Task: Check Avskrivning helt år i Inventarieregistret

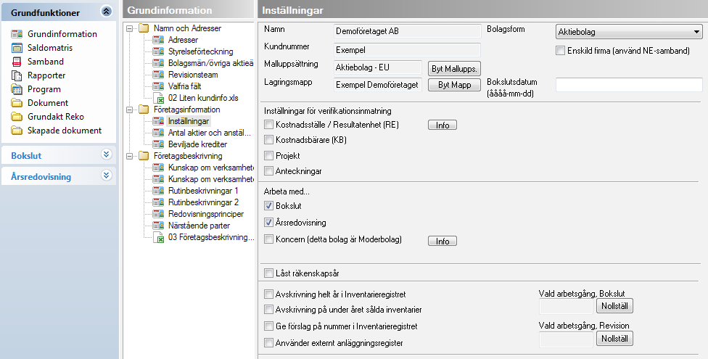Action: click(268, 294)
